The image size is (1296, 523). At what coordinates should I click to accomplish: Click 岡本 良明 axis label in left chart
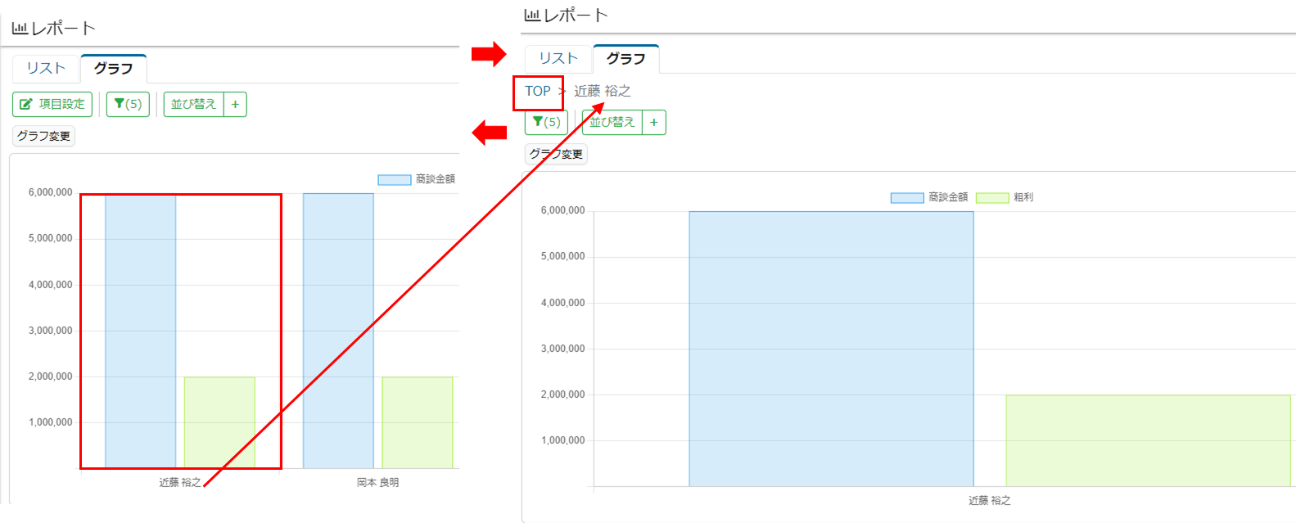pos(378,483)
